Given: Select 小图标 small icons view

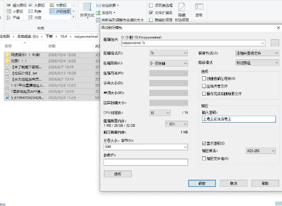Looking at the screenshot, I should (x=15, y=11).
